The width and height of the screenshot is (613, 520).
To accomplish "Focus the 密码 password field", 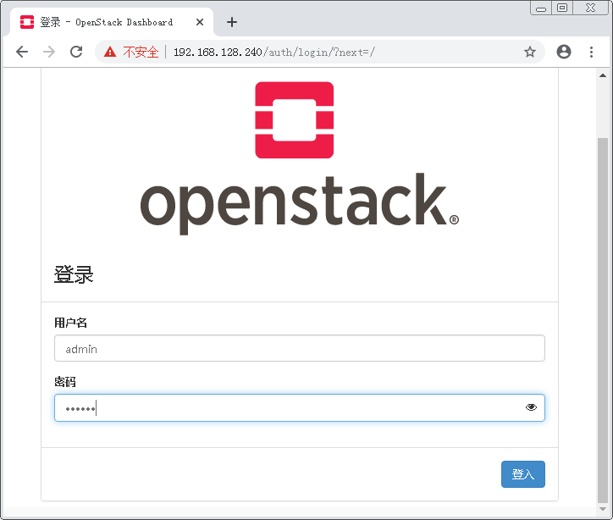I will 300,408.
